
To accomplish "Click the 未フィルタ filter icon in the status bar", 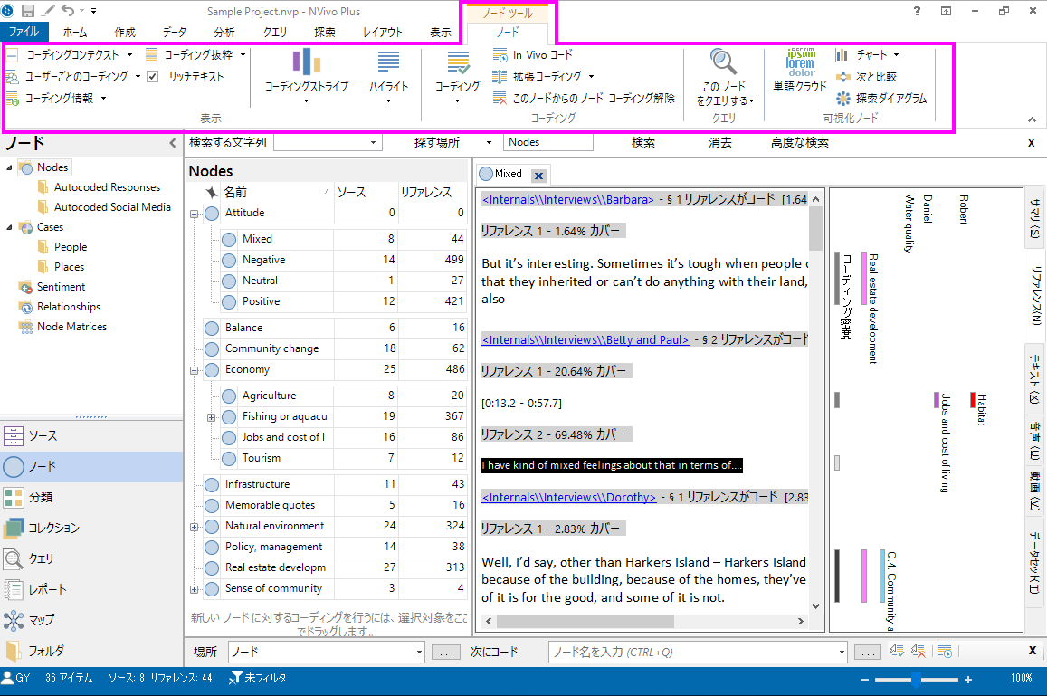I will pos(235,678).
